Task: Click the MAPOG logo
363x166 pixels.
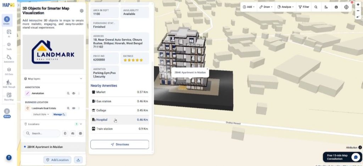Action: click(x=9, y=5)
